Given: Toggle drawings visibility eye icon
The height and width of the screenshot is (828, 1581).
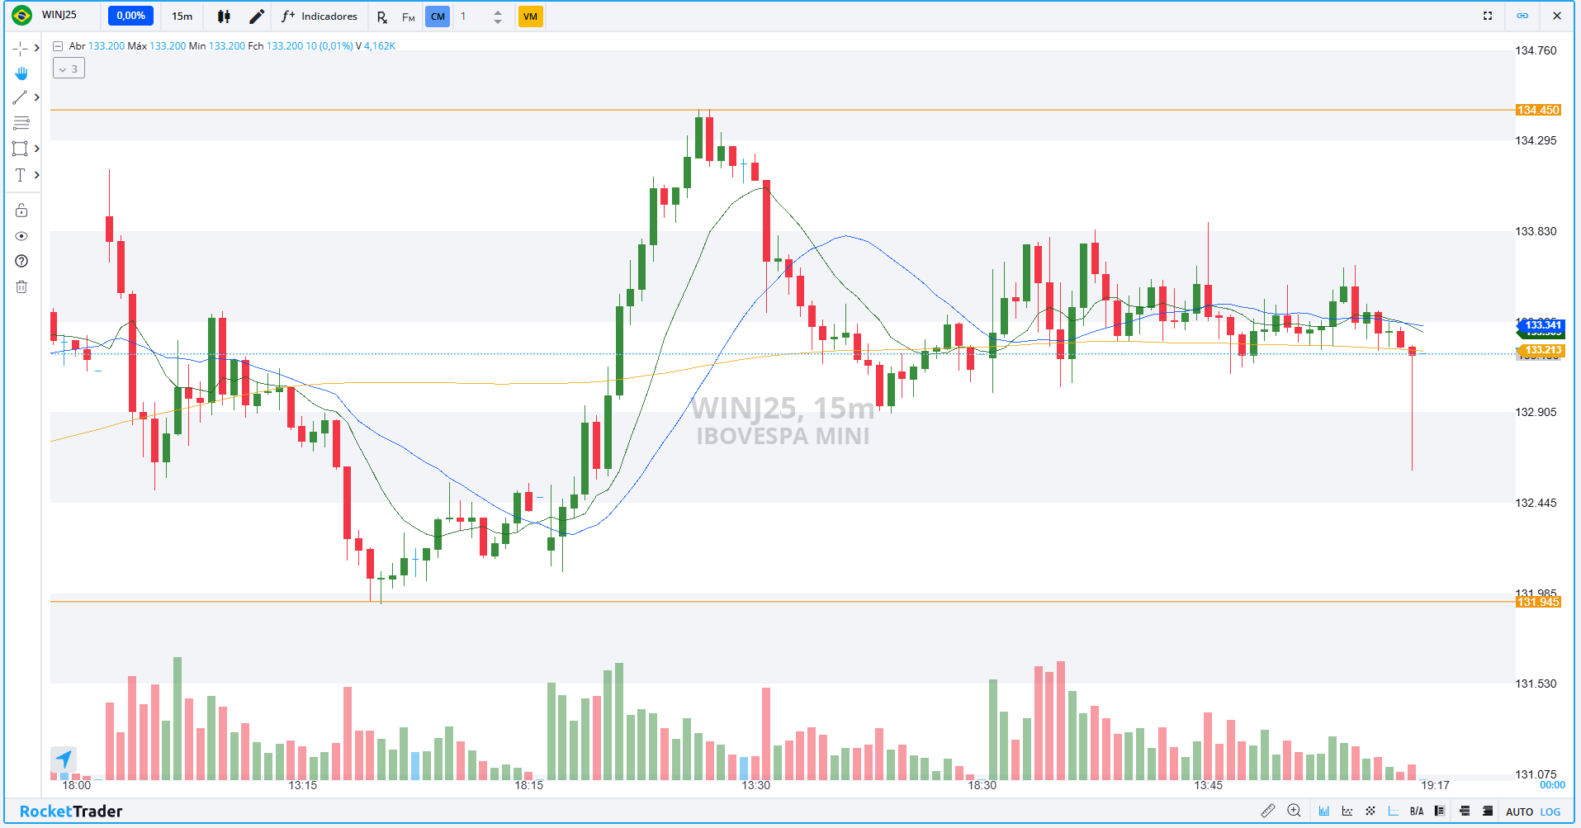Looking at the screenshot, I should (x=21, y=236).
